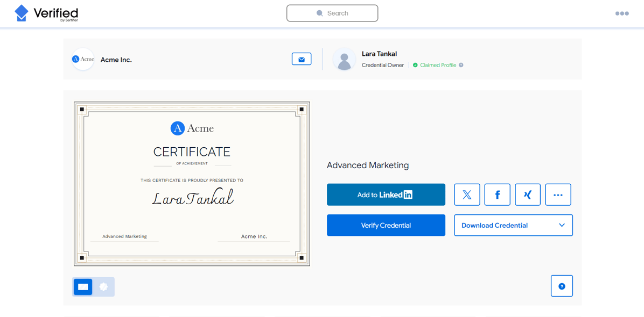This screenshot has height=317, width=644.
Task: Expand the Download Credential dropdown
Action: pyautogui.click(x=513, y=225)
